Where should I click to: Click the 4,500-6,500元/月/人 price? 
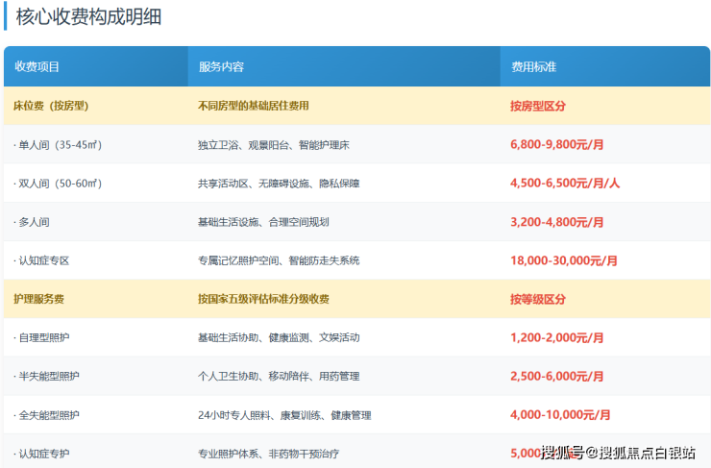(565, 184)
